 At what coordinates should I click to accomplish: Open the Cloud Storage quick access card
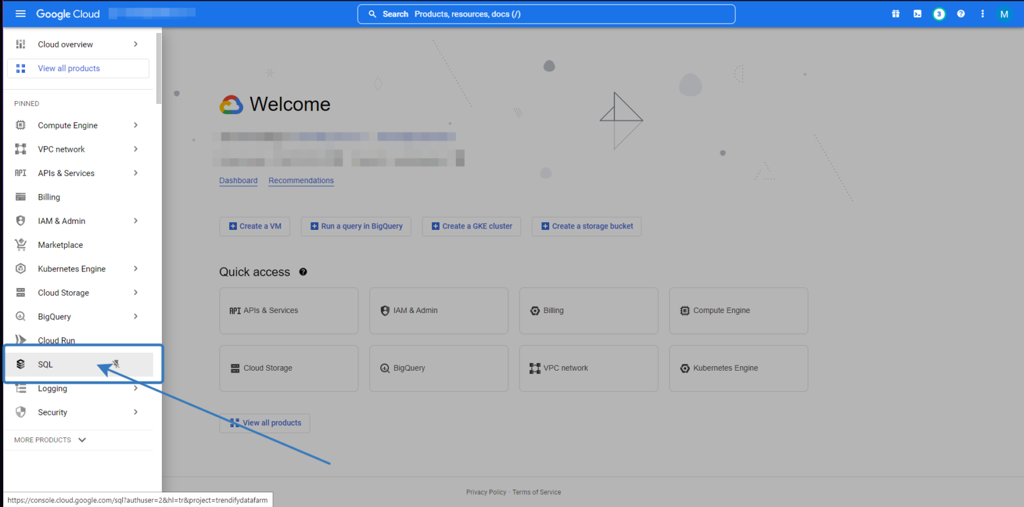(289, 368)
